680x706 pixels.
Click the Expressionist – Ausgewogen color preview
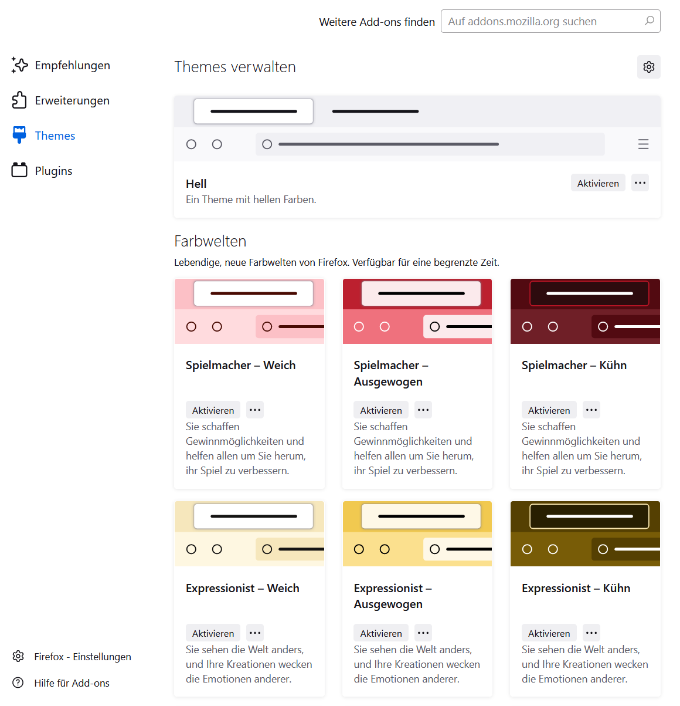pyautogui.click(x=417, y=533)
